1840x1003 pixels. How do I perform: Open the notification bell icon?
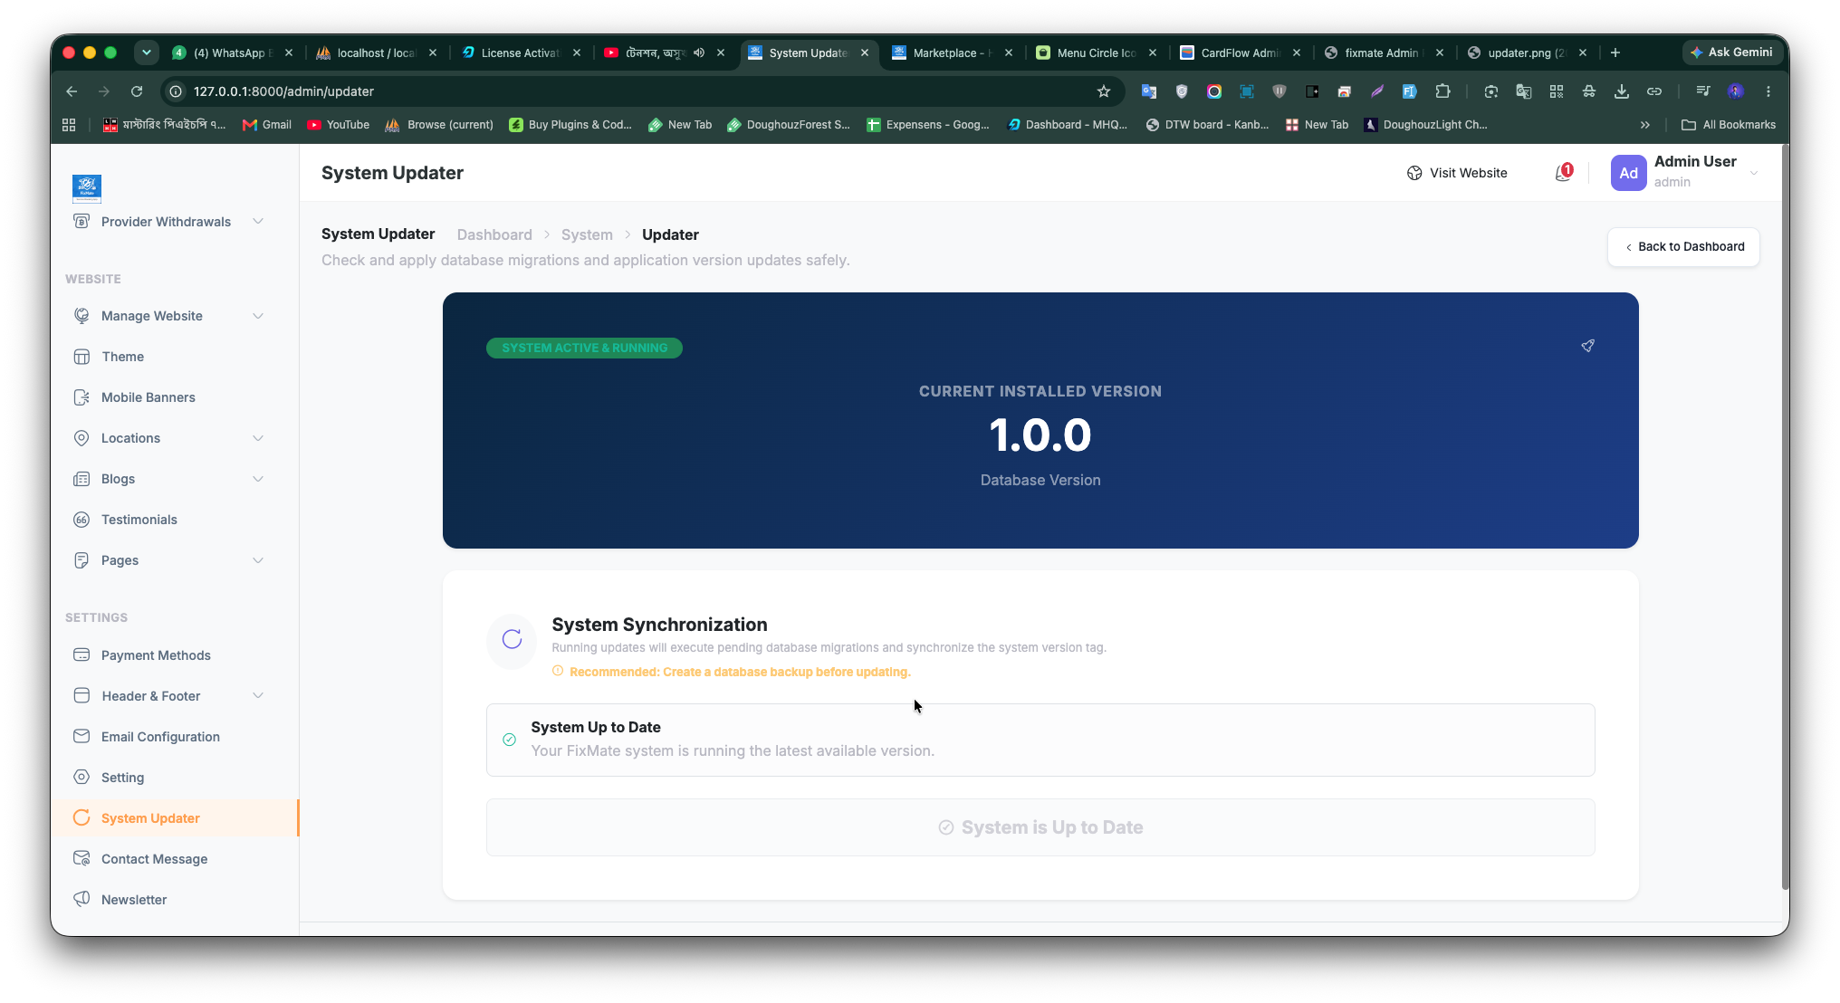[1563, 173]
